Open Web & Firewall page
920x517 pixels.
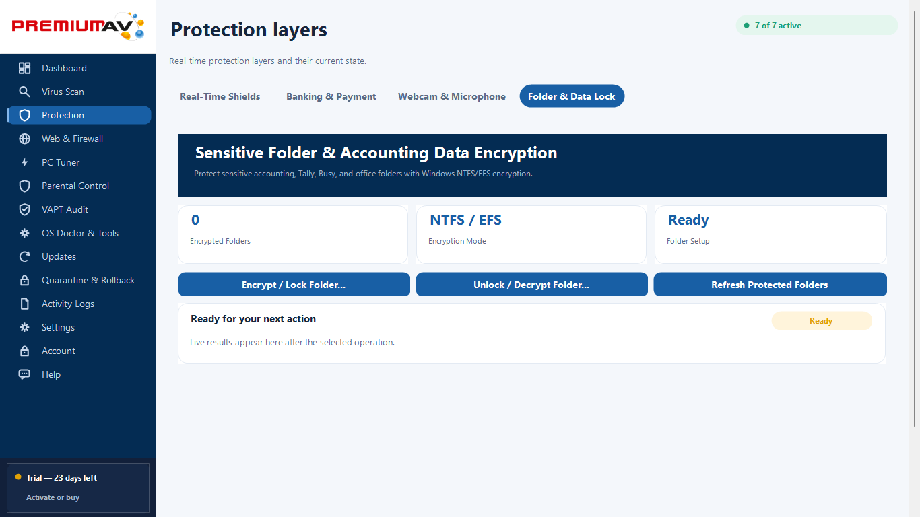click(x=79, y=139)
